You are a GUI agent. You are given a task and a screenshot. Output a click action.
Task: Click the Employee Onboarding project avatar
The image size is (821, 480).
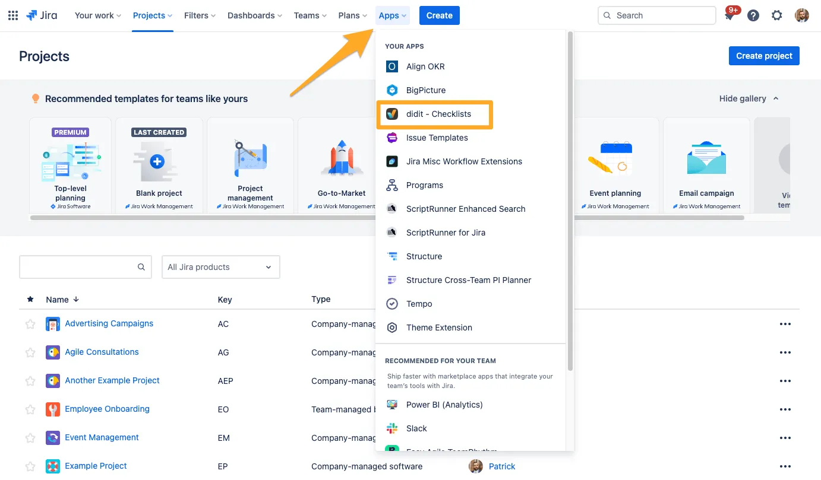click(x=53, y=409)
